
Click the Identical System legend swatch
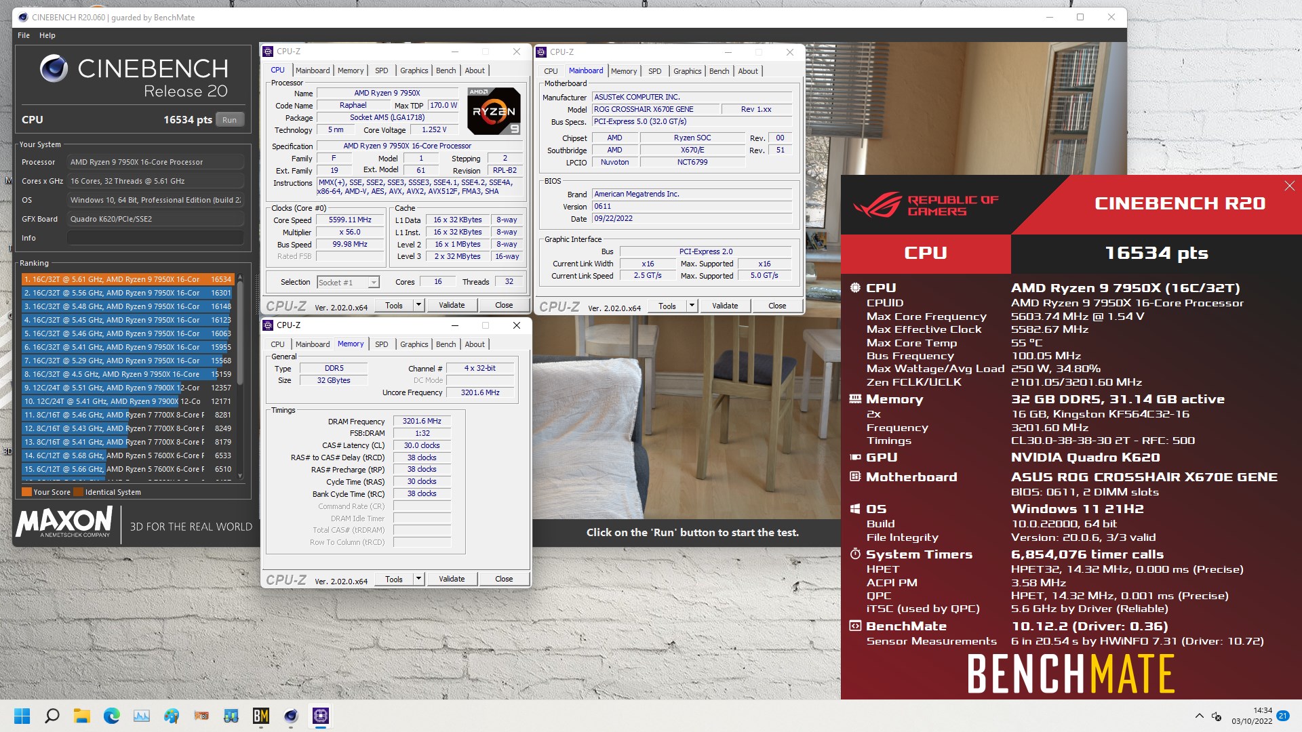(78, 492)
